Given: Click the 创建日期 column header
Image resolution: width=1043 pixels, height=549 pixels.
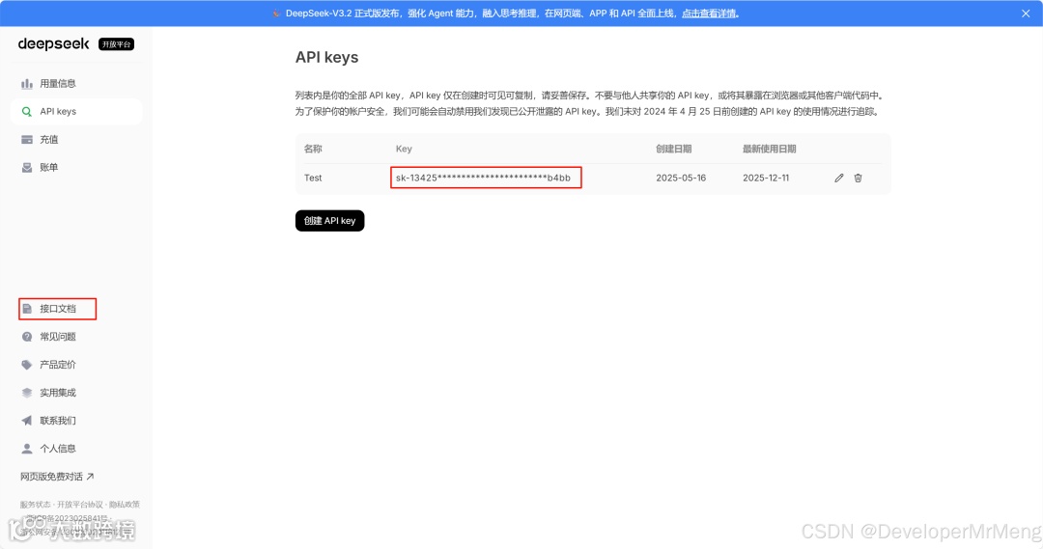Looking at the screenshot, I should [674, 149].
